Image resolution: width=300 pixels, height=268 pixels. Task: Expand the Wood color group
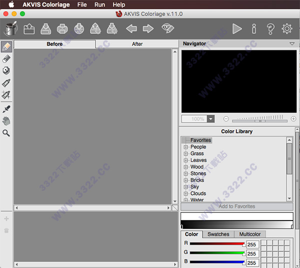pos(185,167)
